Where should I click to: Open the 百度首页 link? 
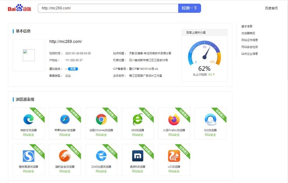click(271, 8)
